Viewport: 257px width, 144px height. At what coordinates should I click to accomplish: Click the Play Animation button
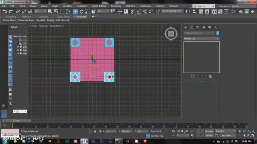tap(183, 131)
